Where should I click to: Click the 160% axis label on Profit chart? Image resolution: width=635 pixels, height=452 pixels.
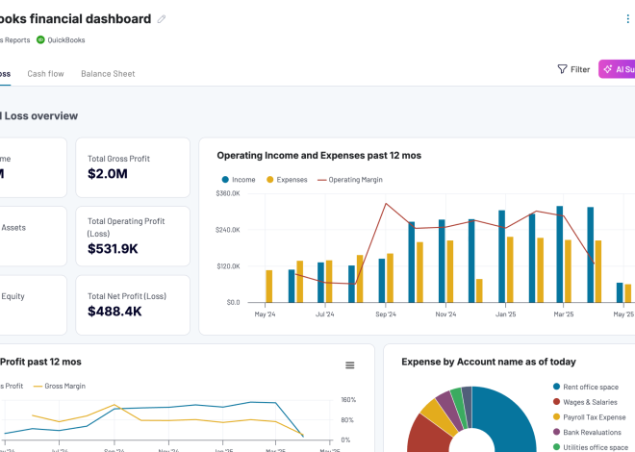click(348, 400)
